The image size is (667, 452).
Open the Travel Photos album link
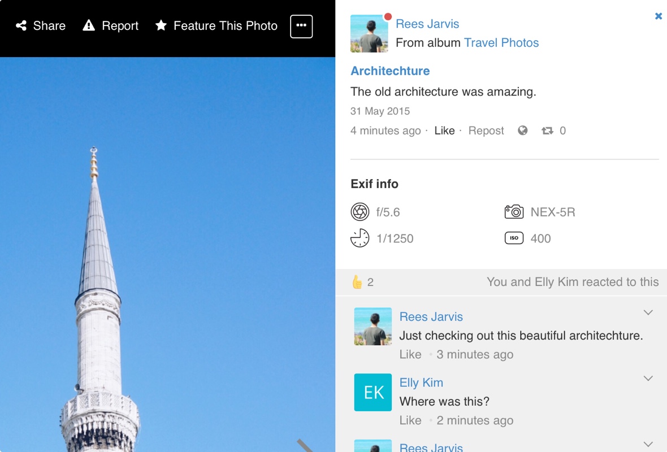tap(501, 42)
